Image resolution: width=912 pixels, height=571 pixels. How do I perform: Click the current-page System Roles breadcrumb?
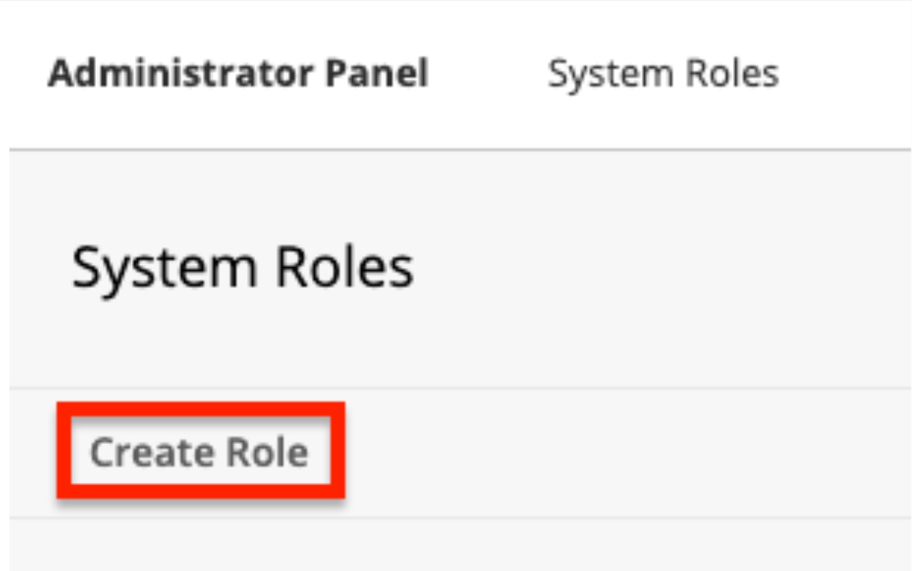coord(663,74)
